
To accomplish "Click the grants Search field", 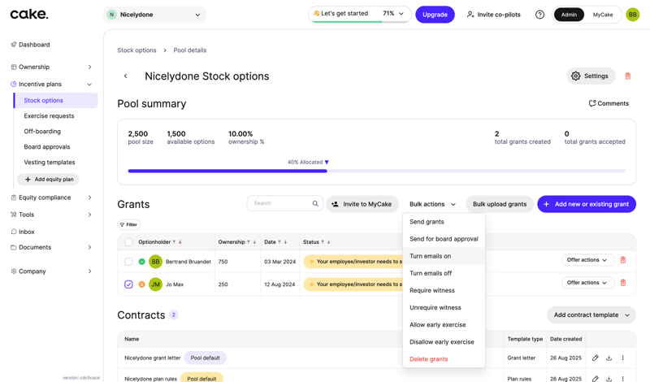I will click(x=280, y=203).
